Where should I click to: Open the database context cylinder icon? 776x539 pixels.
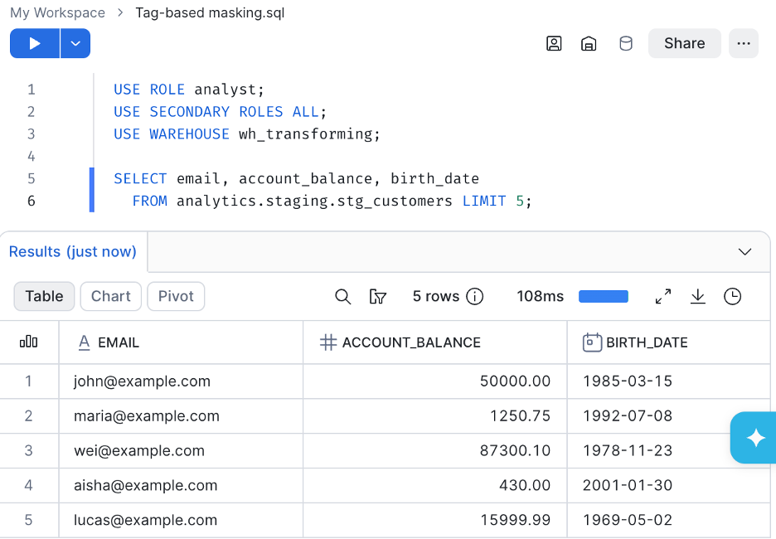626,44
